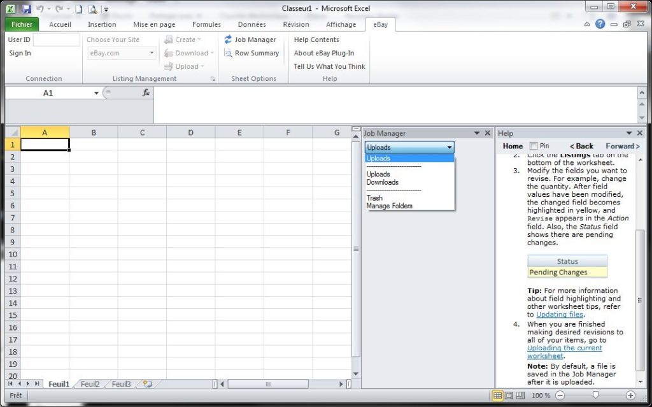652x407 pixels.
Task: Switch to the Données ribbon tab
Action: coord(252,25)
